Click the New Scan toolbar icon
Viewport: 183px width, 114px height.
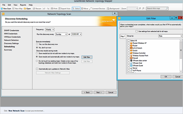tap(2, 9)
